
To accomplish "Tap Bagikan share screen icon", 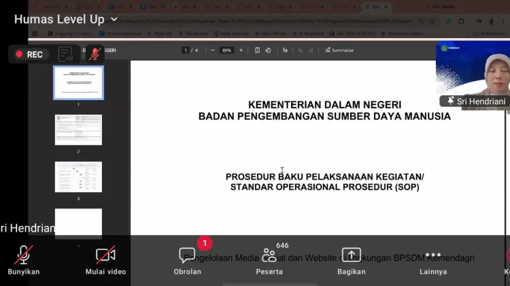I will (x=351, y=255).
